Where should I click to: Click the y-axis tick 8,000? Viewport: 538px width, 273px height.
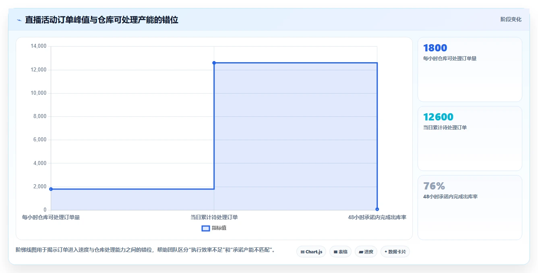click(40, 116)
